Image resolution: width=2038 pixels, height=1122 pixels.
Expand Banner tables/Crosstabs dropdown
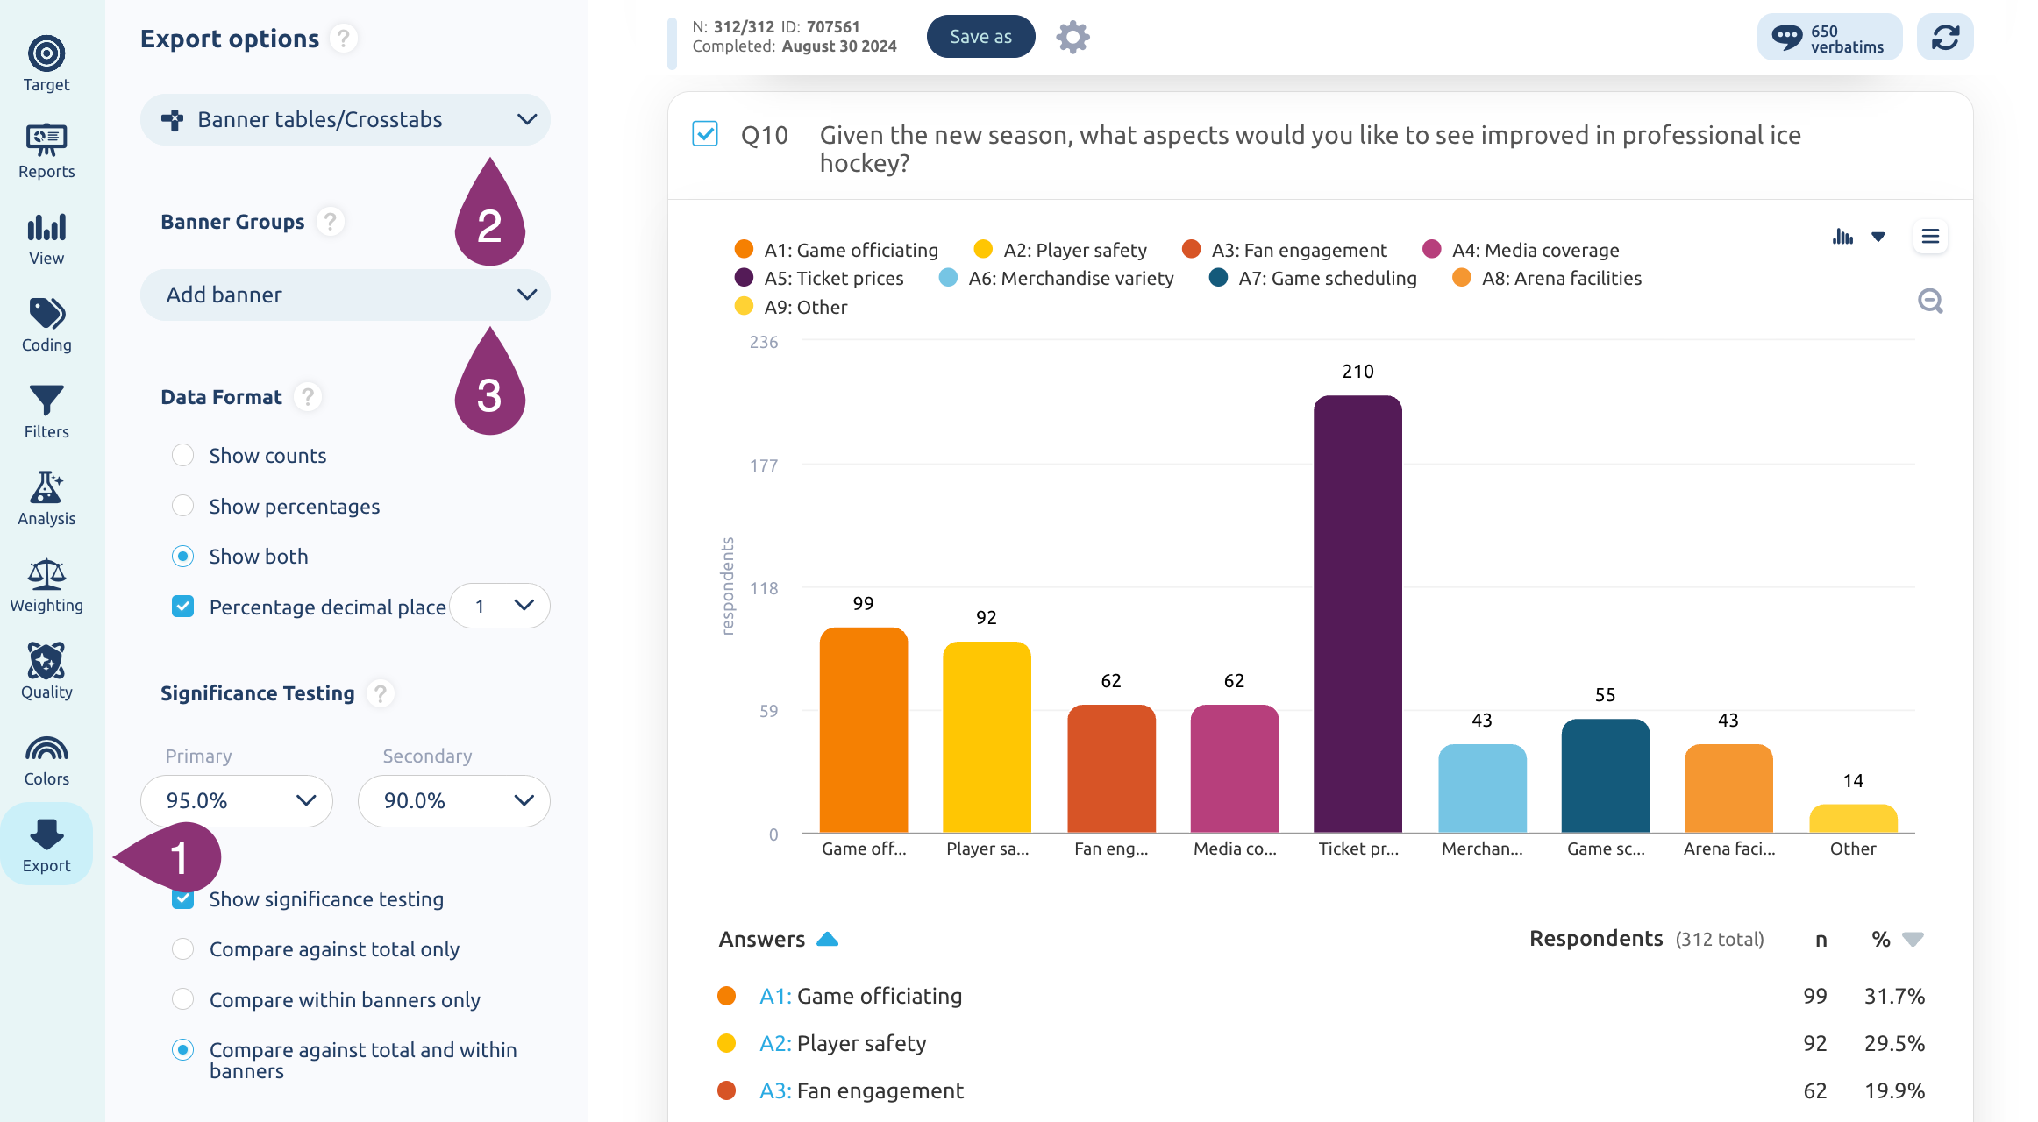[x=346, y=119]
